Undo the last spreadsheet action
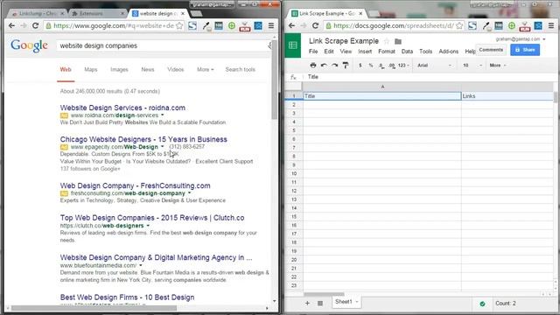This screenshot has width=560, height=315. pyautogui.click(x=324, y=66)
